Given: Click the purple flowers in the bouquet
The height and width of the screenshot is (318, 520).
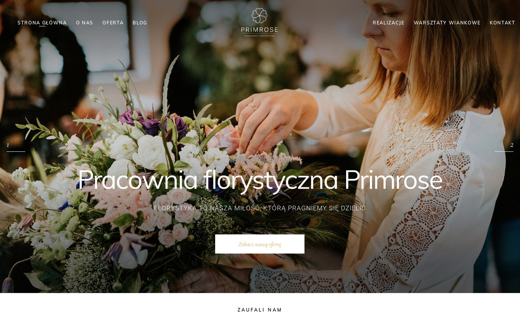Looking at the screenshot, I should 154,123.
